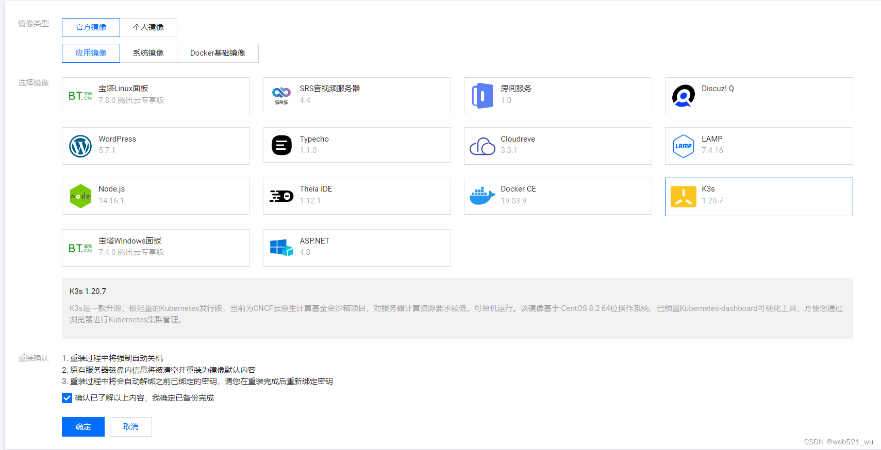Click the '原有服务器磁盘内信息将被清空' notice line
The image size is (881, 450).
(159, 370)
